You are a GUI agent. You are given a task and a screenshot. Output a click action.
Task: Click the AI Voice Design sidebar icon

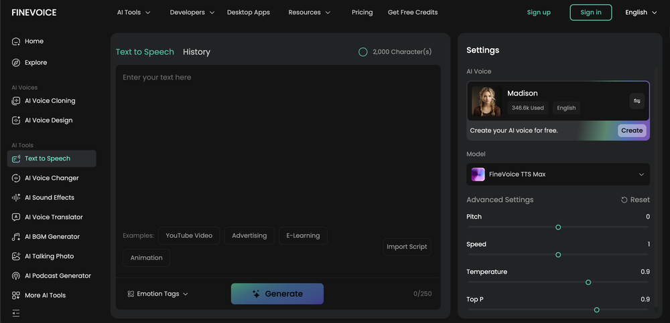coord(16,120)
